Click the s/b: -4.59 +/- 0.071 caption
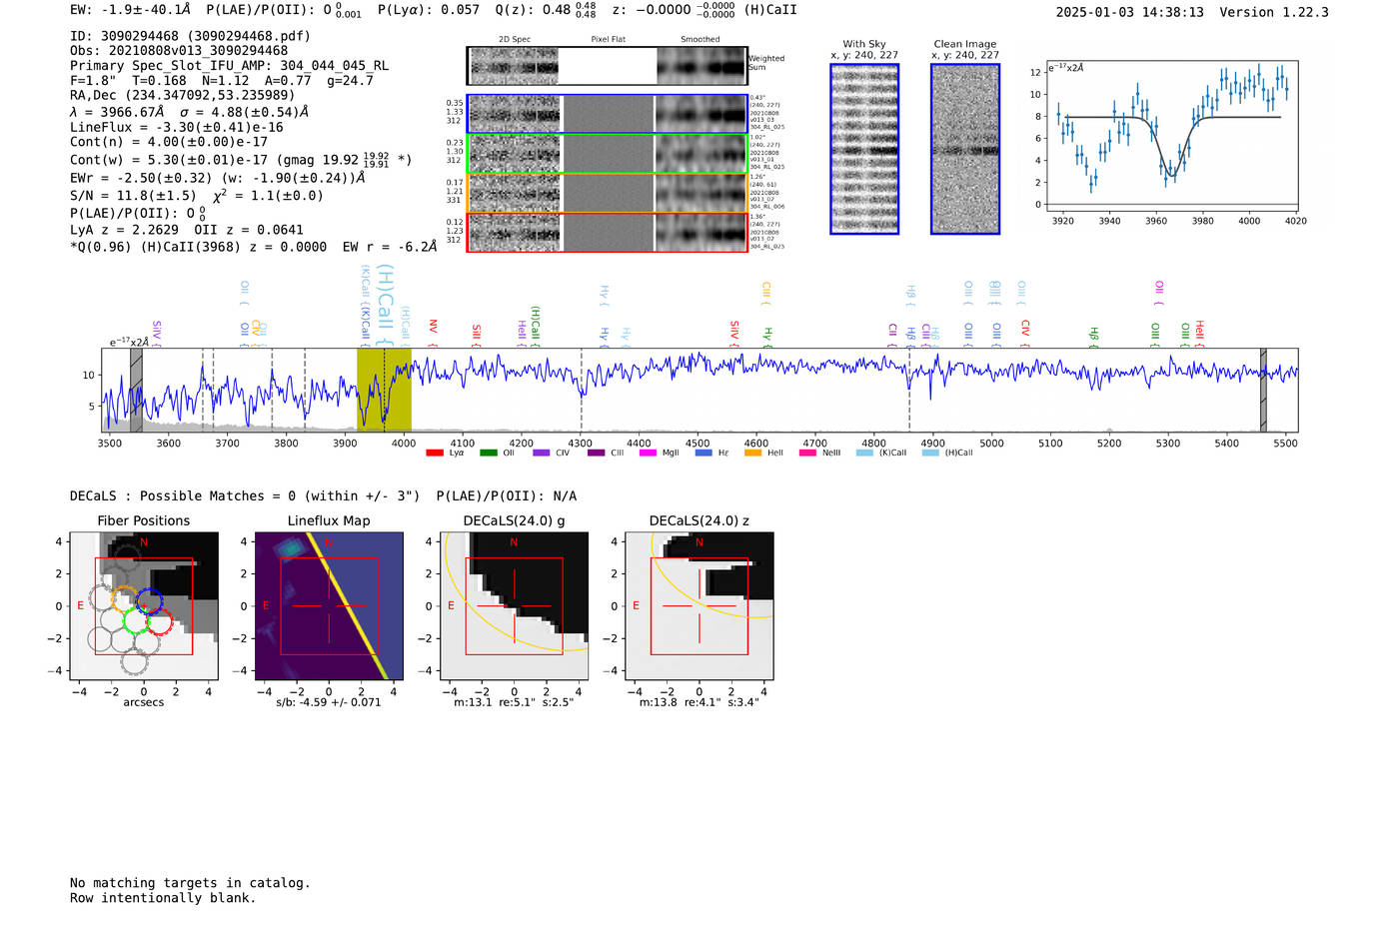 pos(329,702)
